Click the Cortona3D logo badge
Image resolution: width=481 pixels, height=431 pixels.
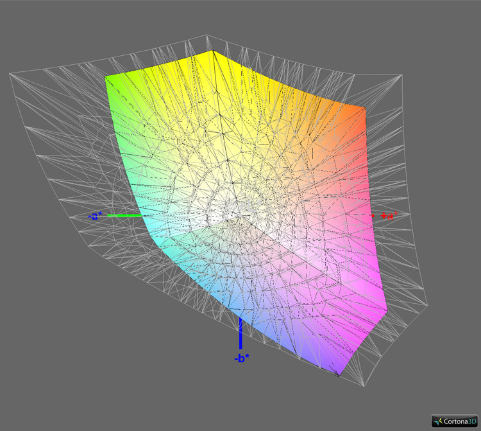pyautogui.click(x=455, y=421)
